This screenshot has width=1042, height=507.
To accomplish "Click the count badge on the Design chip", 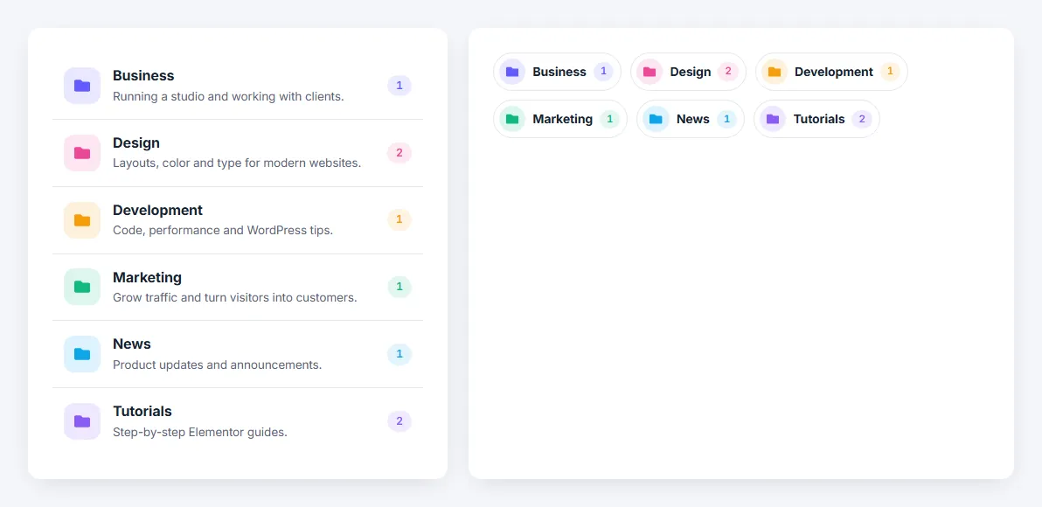I will [x=728, y=72].
